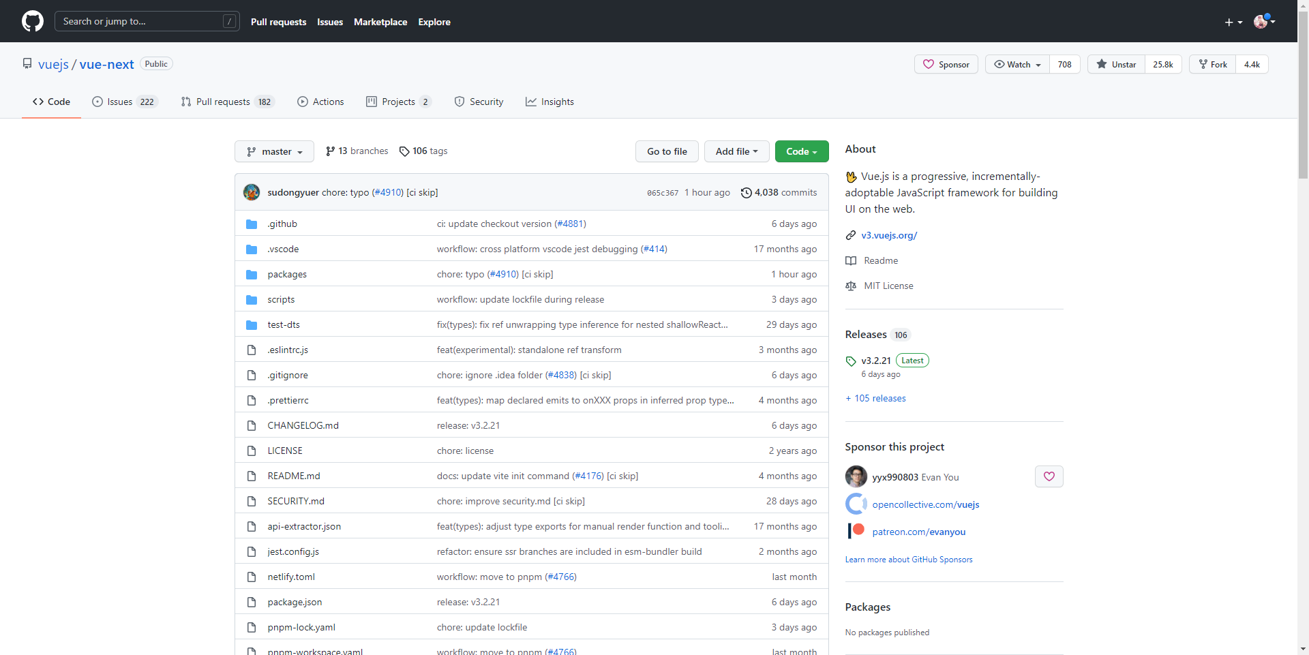Open the patreon.com/evanyou link
The image size is (1309, 655).
(919, 532)
